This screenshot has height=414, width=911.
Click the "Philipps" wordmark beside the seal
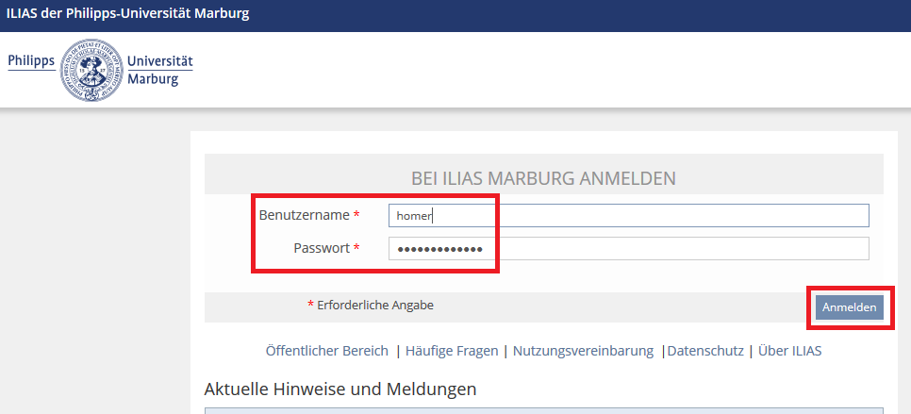(x=31, y=61)
